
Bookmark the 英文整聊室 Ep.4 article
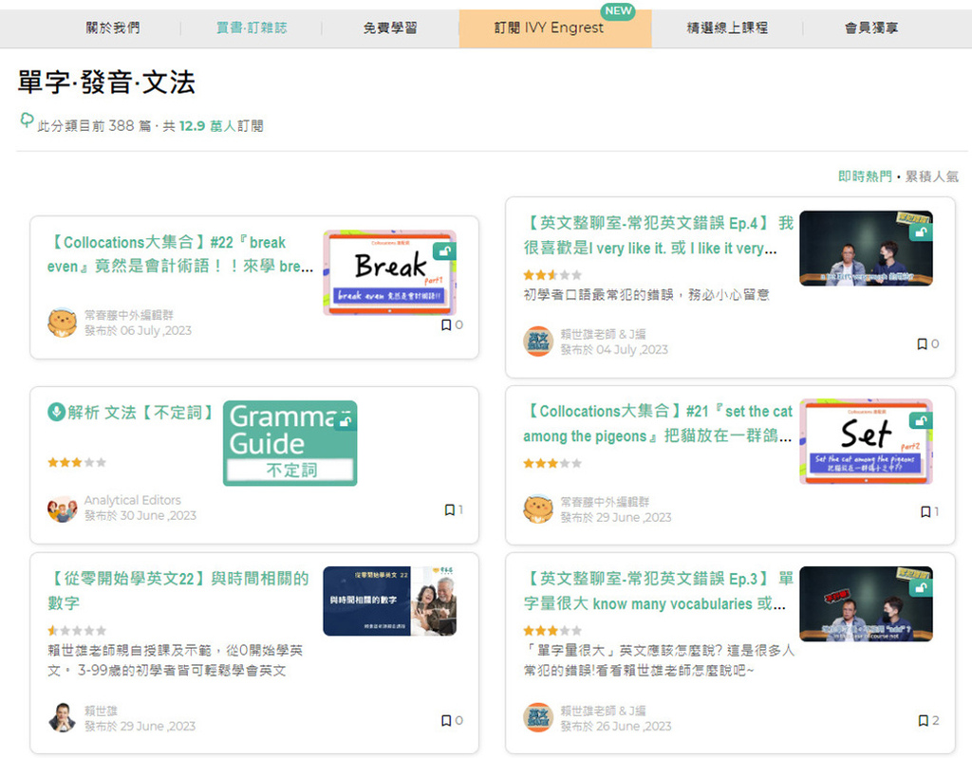tap(922, 343)
